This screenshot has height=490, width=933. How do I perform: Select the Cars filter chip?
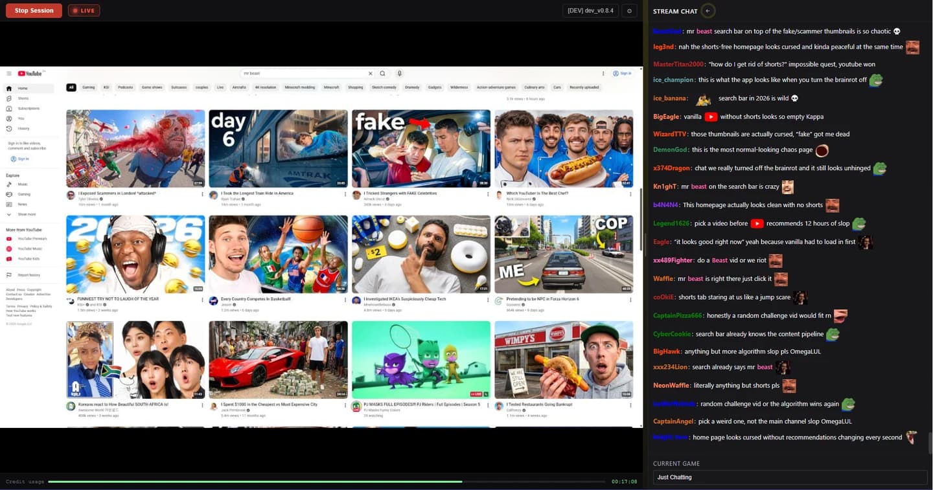point(557,87)
